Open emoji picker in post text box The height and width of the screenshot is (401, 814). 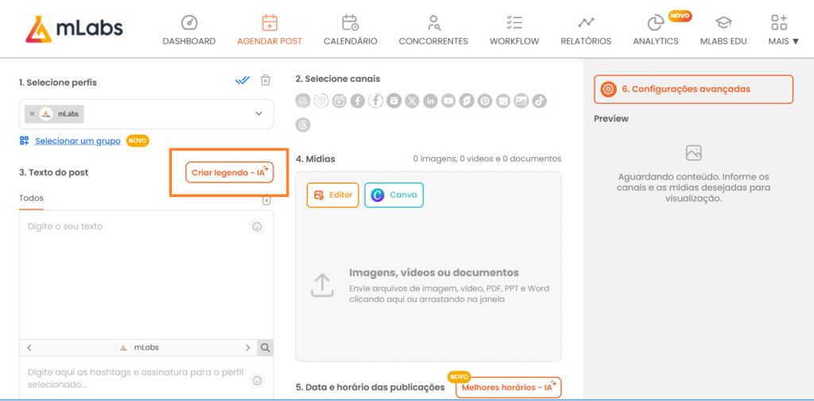[257, 226]
